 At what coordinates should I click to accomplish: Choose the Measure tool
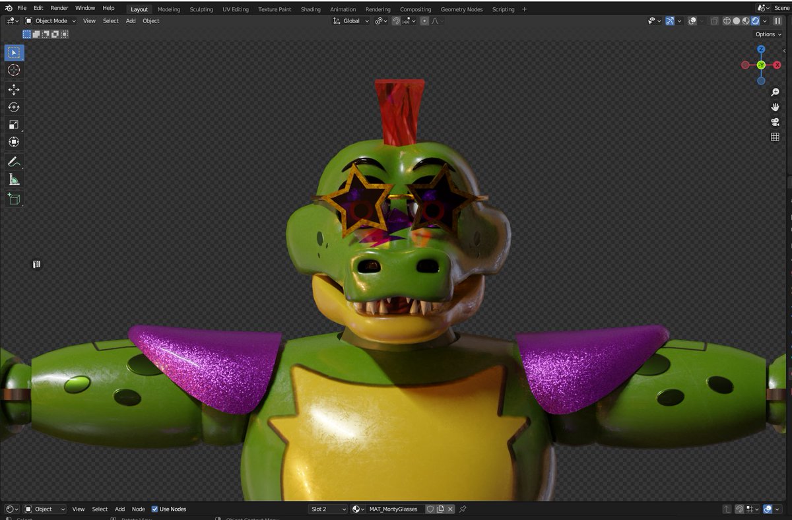click(14, 179)
